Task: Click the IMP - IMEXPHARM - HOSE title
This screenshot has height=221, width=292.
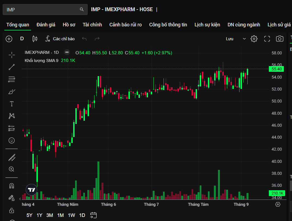Action: [122, 10]
